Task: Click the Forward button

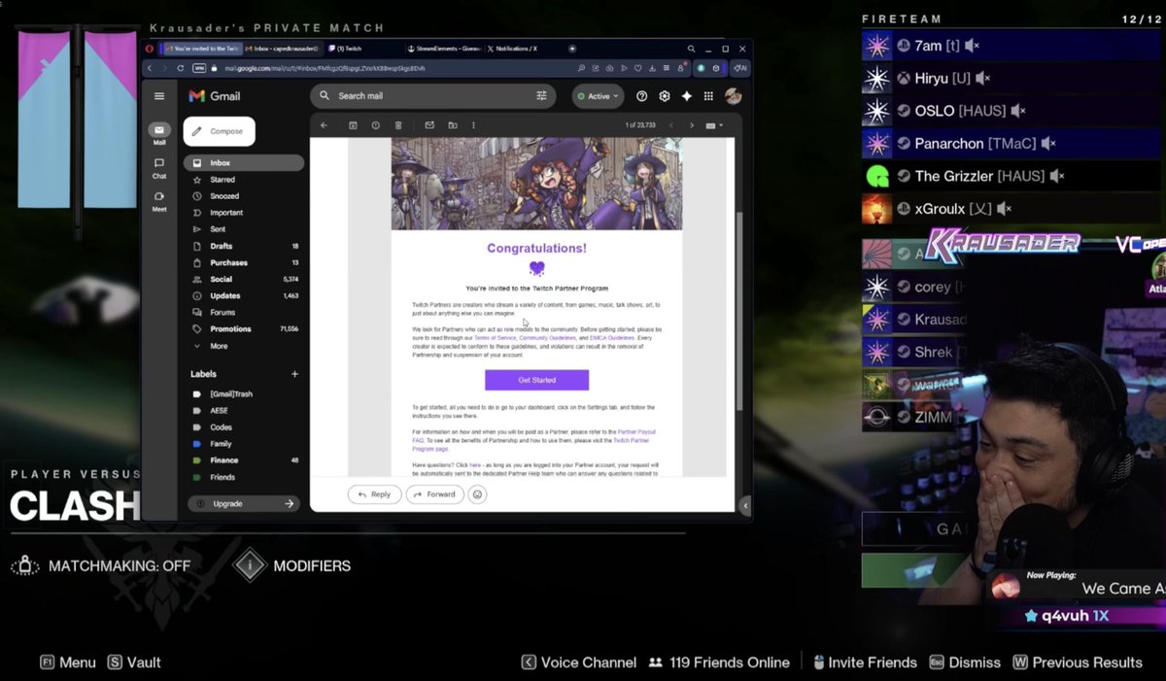Action: pos(434,494)
